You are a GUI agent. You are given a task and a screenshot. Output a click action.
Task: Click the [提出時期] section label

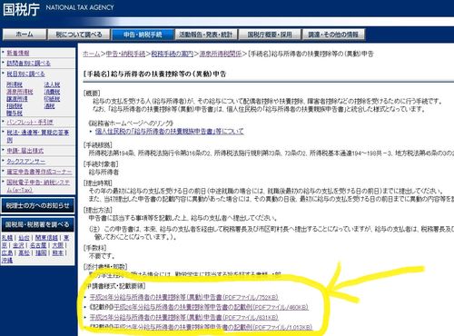click(97, 183)
